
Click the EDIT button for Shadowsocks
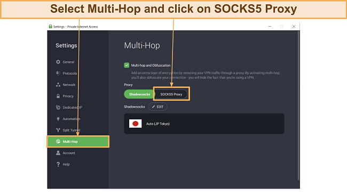157,107
